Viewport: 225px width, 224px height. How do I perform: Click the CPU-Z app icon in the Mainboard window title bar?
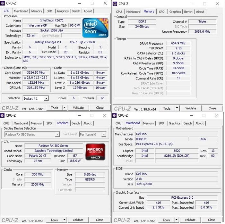click(114, 115)
